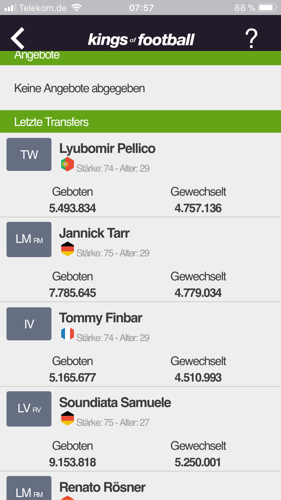Tap the French flag under Tommy Finbar
This screenshot has height=500, width=281.
(67, 334)
